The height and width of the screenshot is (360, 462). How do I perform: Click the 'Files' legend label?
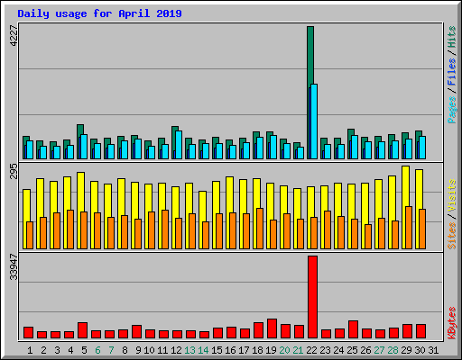click(452, 72)
